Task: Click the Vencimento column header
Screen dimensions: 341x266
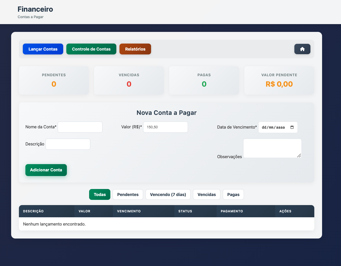Action: tap(129, 211)
